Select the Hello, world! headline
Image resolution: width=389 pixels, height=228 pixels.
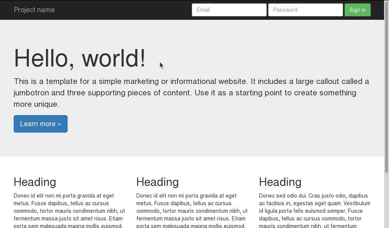pyautogui.click(x=80, y=58)
